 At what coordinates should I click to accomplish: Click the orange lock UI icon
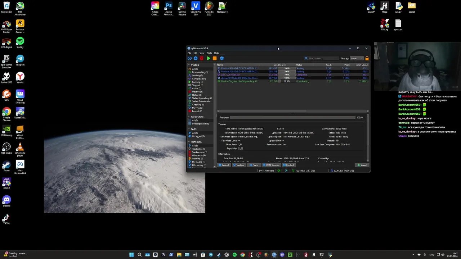click(x=367, y=58)
